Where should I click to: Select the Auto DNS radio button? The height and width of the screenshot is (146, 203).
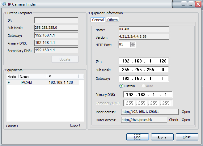143,86
